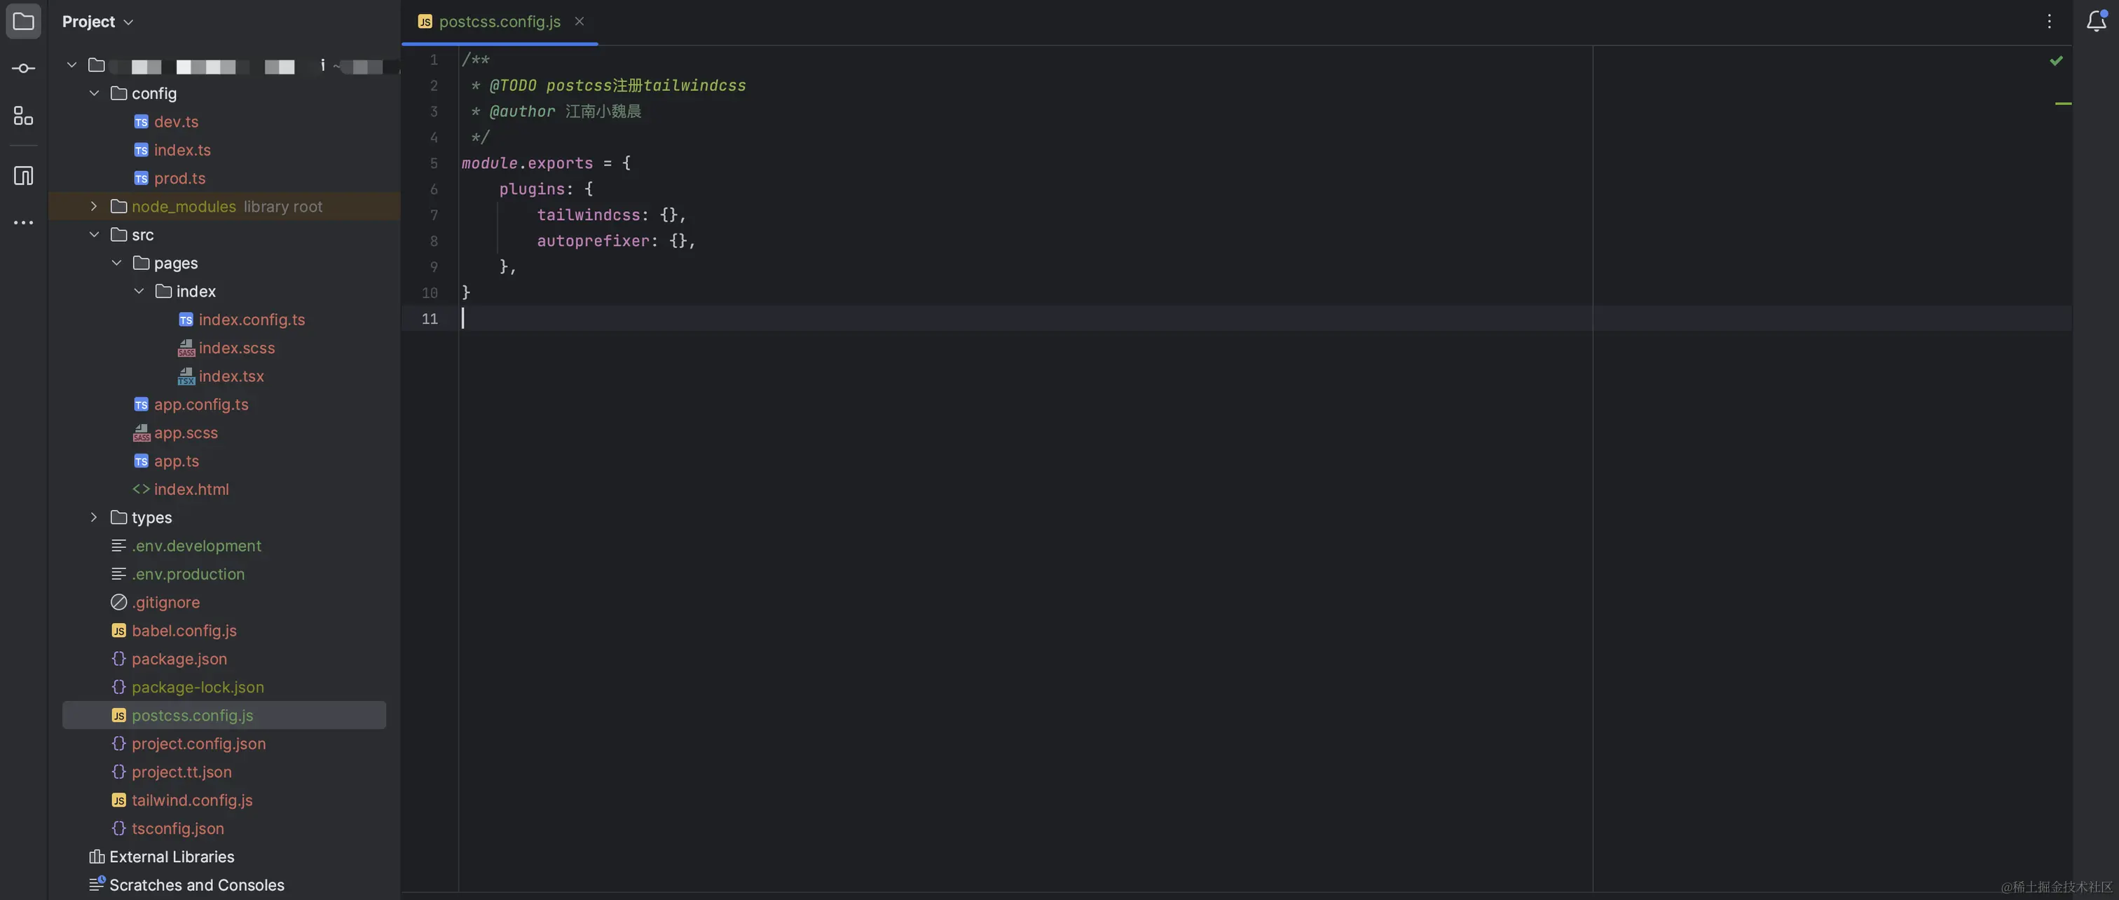Click the TS icon beside app.config.ts
Viewport: 2119px width, 900px height.
click(141, 404)
